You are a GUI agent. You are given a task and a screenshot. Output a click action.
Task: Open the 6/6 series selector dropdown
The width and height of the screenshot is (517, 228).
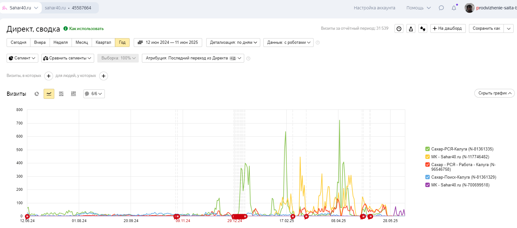pos(94,94)
